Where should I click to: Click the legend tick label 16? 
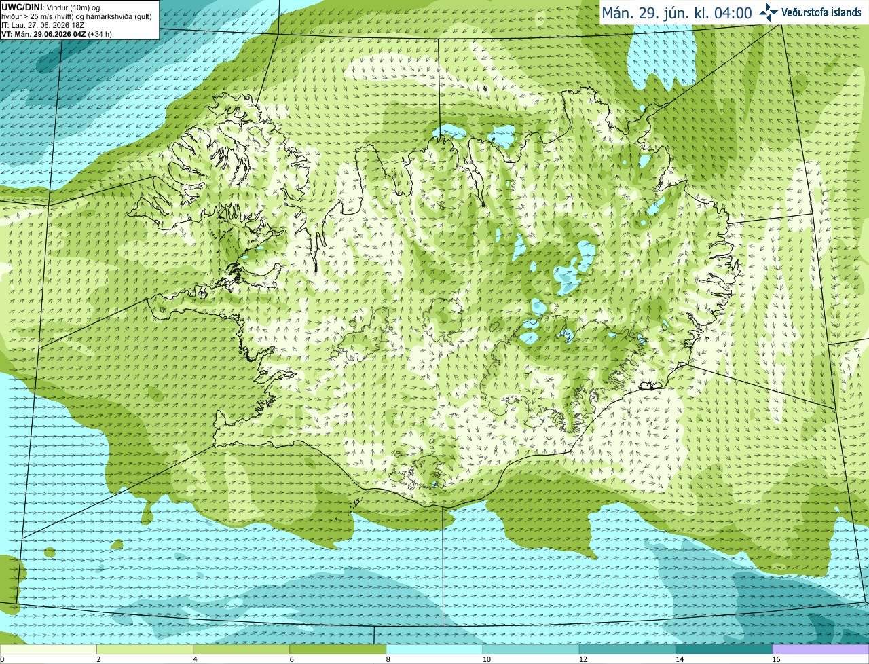coord(776,659)
